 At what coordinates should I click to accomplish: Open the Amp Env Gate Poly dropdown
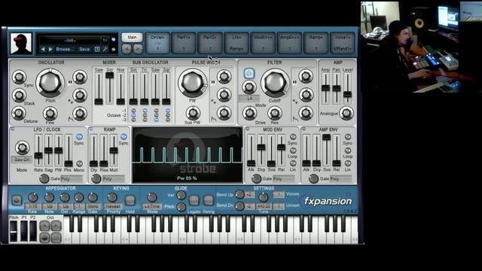tap(340, 179)
